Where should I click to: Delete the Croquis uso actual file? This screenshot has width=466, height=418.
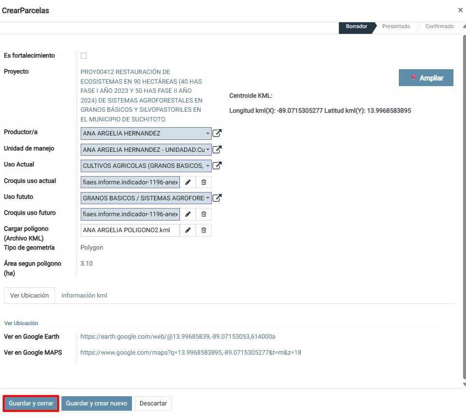pos(204,182)
